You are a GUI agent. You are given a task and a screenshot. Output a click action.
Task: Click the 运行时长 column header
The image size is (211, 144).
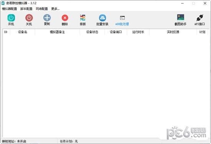(138, 32)
